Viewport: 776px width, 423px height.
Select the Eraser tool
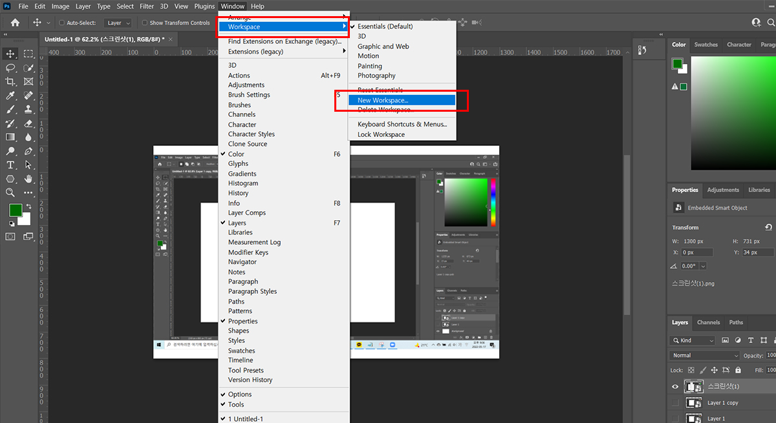coord(28,123)
